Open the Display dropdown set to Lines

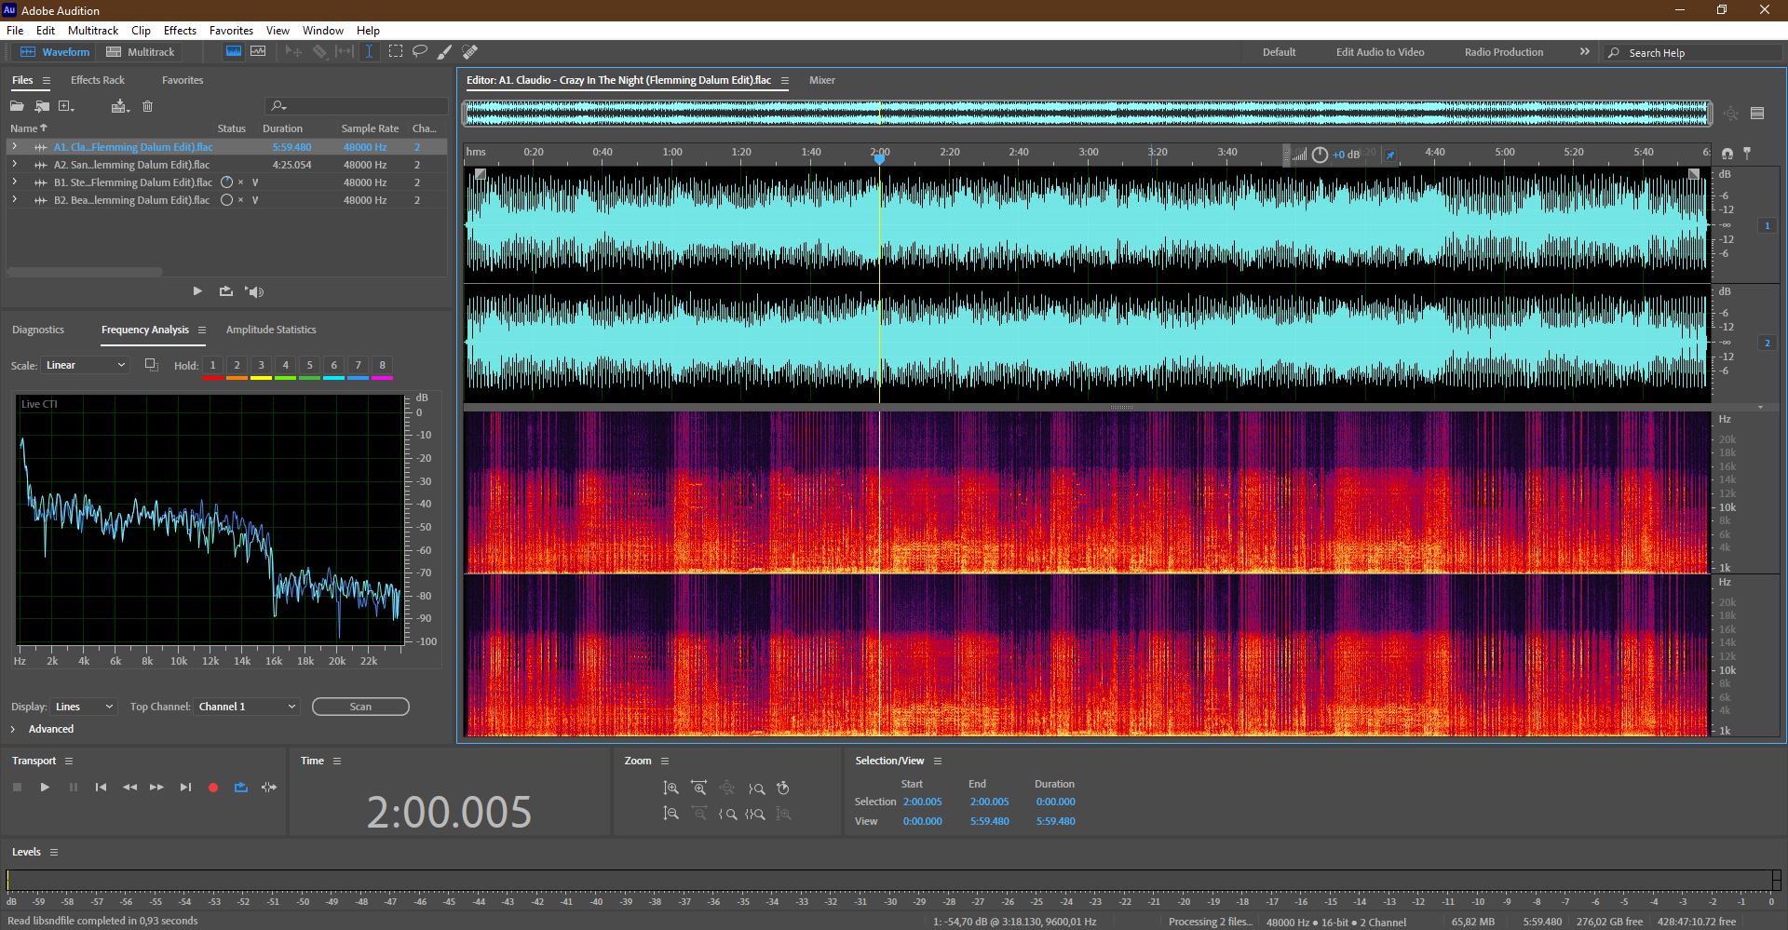(x=84, y=707)
